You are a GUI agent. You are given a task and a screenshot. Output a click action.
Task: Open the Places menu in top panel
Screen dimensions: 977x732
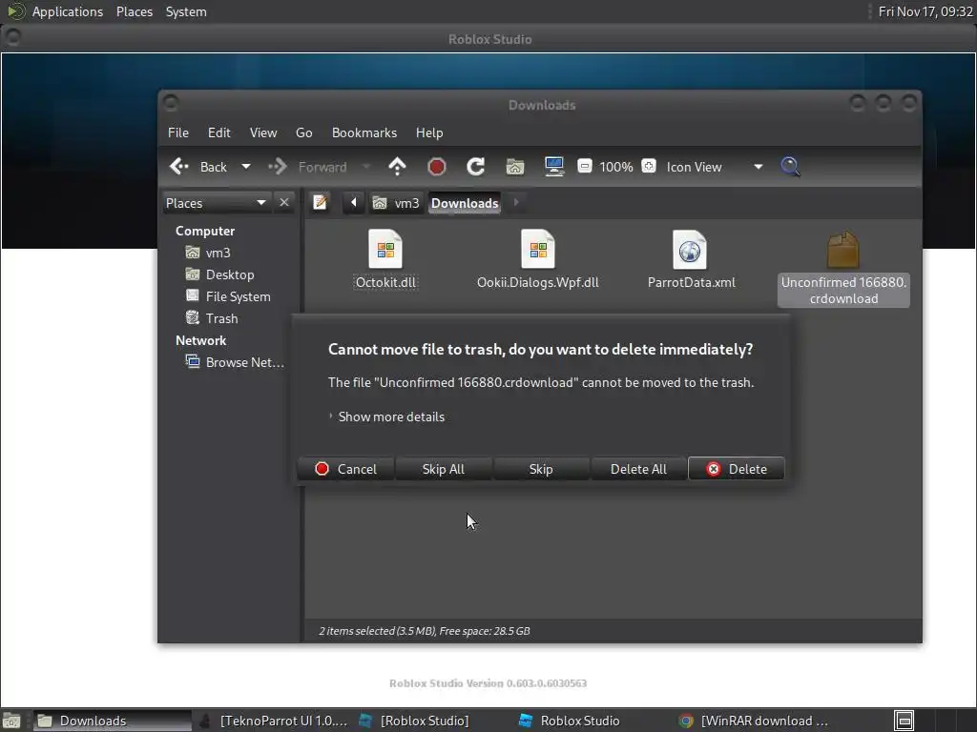coord(135,11)
